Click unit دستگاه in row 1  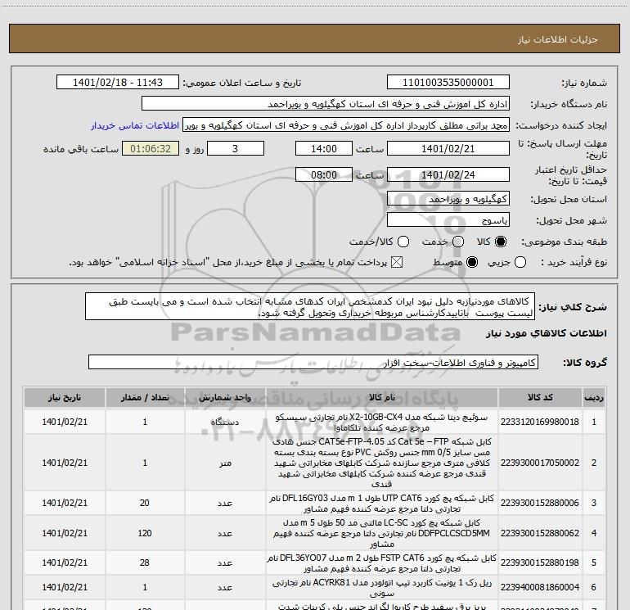click(225, 422)
